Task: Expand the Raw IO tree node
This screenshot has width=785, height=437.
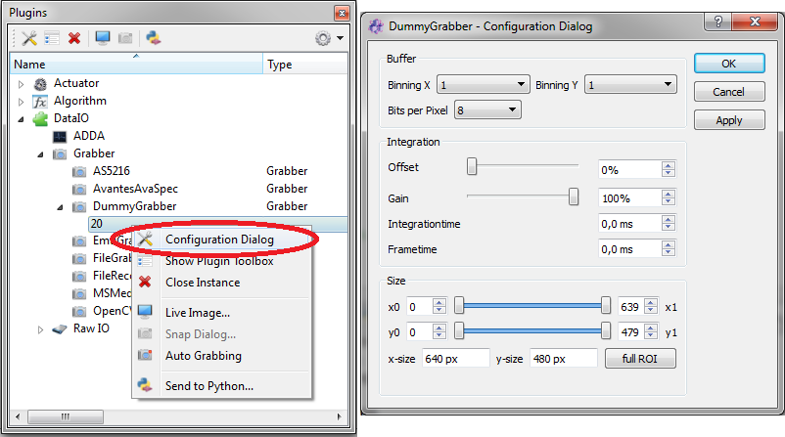Action: 40,329
